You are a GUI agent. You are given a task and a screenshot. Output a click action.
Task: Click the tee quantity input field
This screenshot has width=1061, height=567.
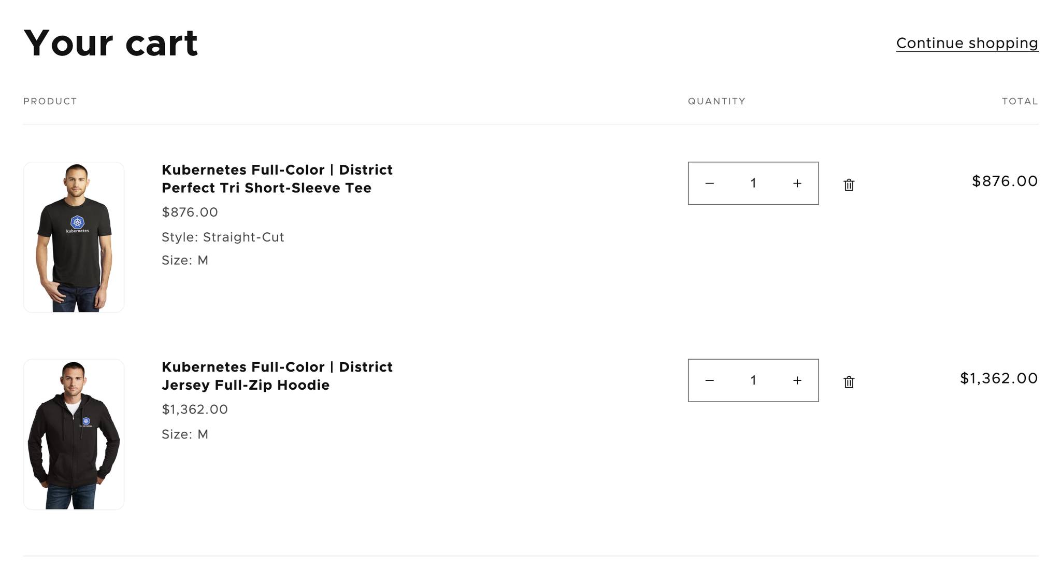753,183
